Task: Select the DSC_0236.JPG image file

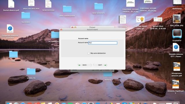Action: (x=177, y=19)
